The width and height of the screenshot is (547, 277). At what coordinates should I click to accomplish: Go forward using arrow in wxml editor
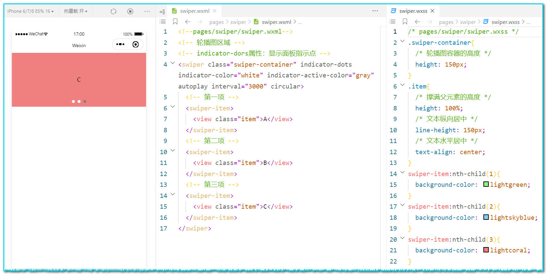click(x=200, y=22)
